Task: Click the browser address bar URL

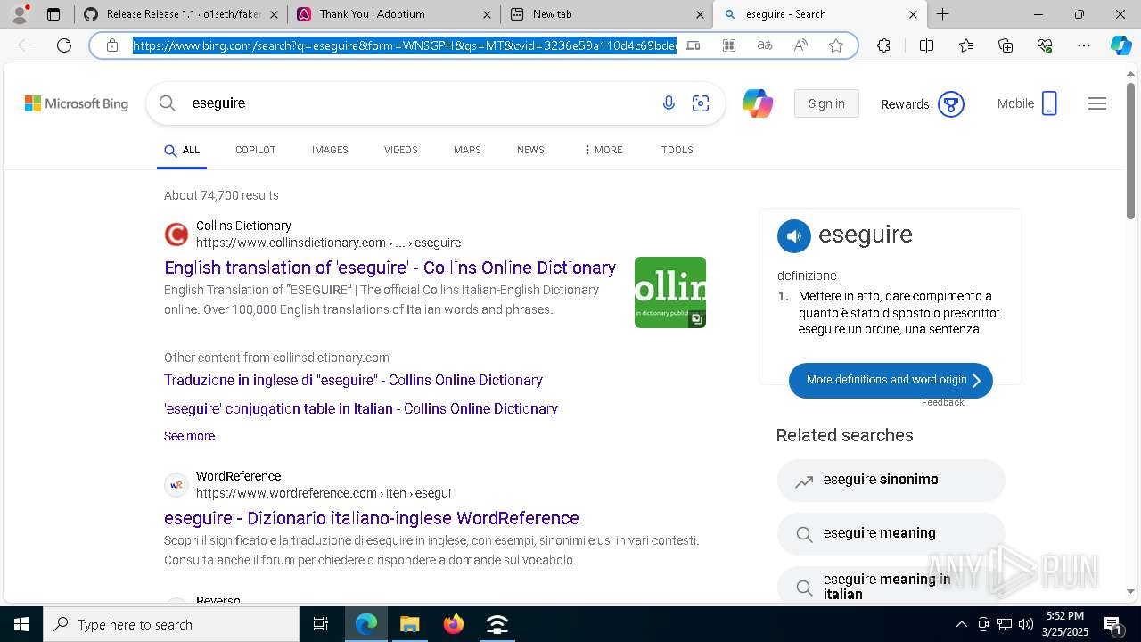Action: point(405,45)
